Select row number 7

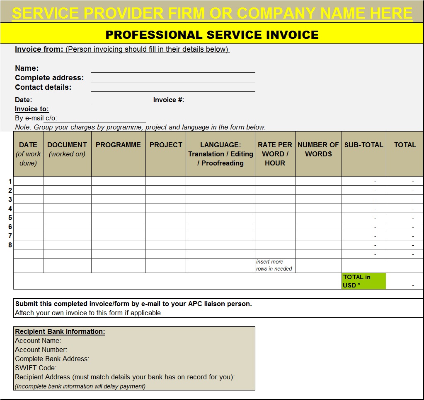(10, 236)
